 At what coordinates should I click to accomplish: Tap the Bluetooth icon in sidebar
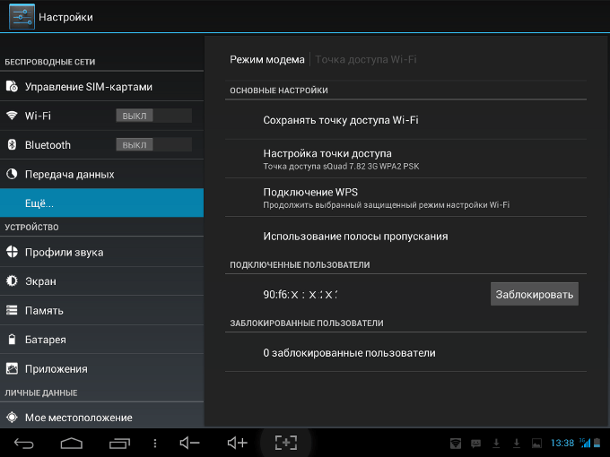[12, 144]
